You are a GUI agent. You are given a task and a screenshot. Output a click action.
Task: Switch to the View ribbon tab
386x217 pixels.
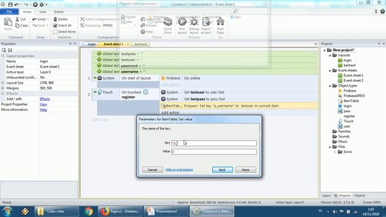click(43, 12)
